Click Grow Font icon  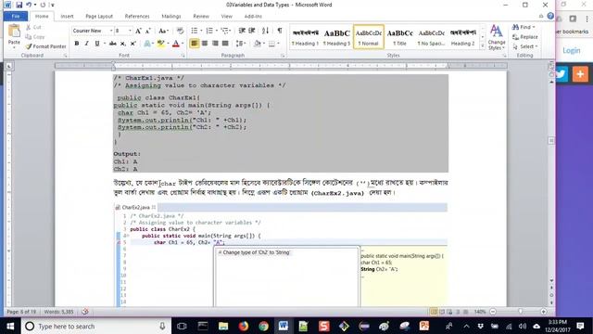[x=138, y=31]
